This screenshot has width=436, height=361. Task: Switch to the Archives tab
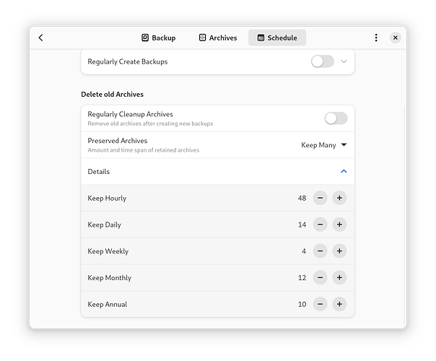217,38
